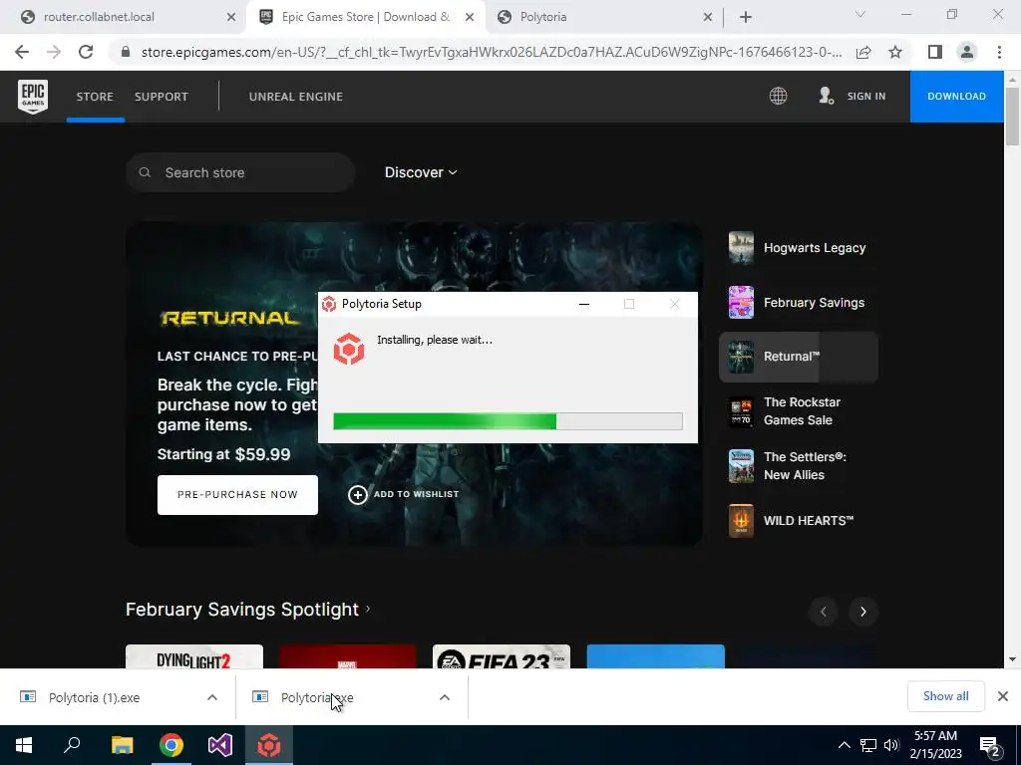
Task: Select the Epic Games Store tab
Action: [x=365, y=17]
